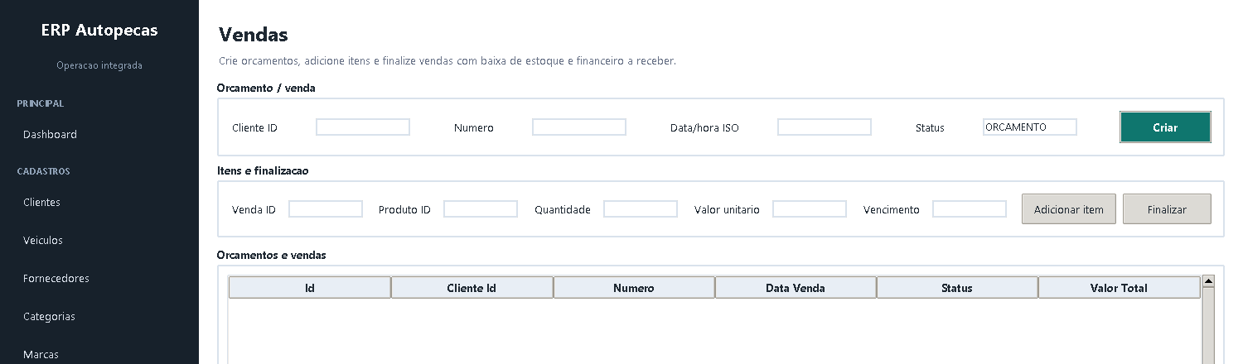The height and width of the screenshot is (364, 1243).
Task: Click the Finalizar button
Action: tap(1167, 209)
